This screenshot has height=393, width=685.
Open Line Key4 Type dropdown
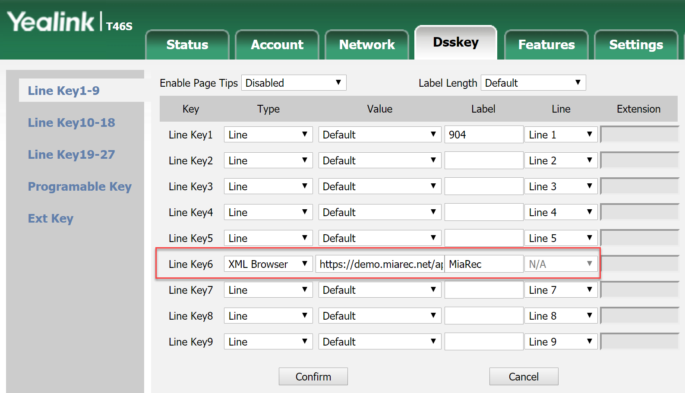(x=268, y=212)
